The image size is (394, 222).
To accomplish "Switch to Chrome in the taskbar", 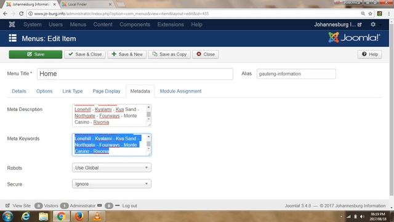I will [x=61, y=216].
